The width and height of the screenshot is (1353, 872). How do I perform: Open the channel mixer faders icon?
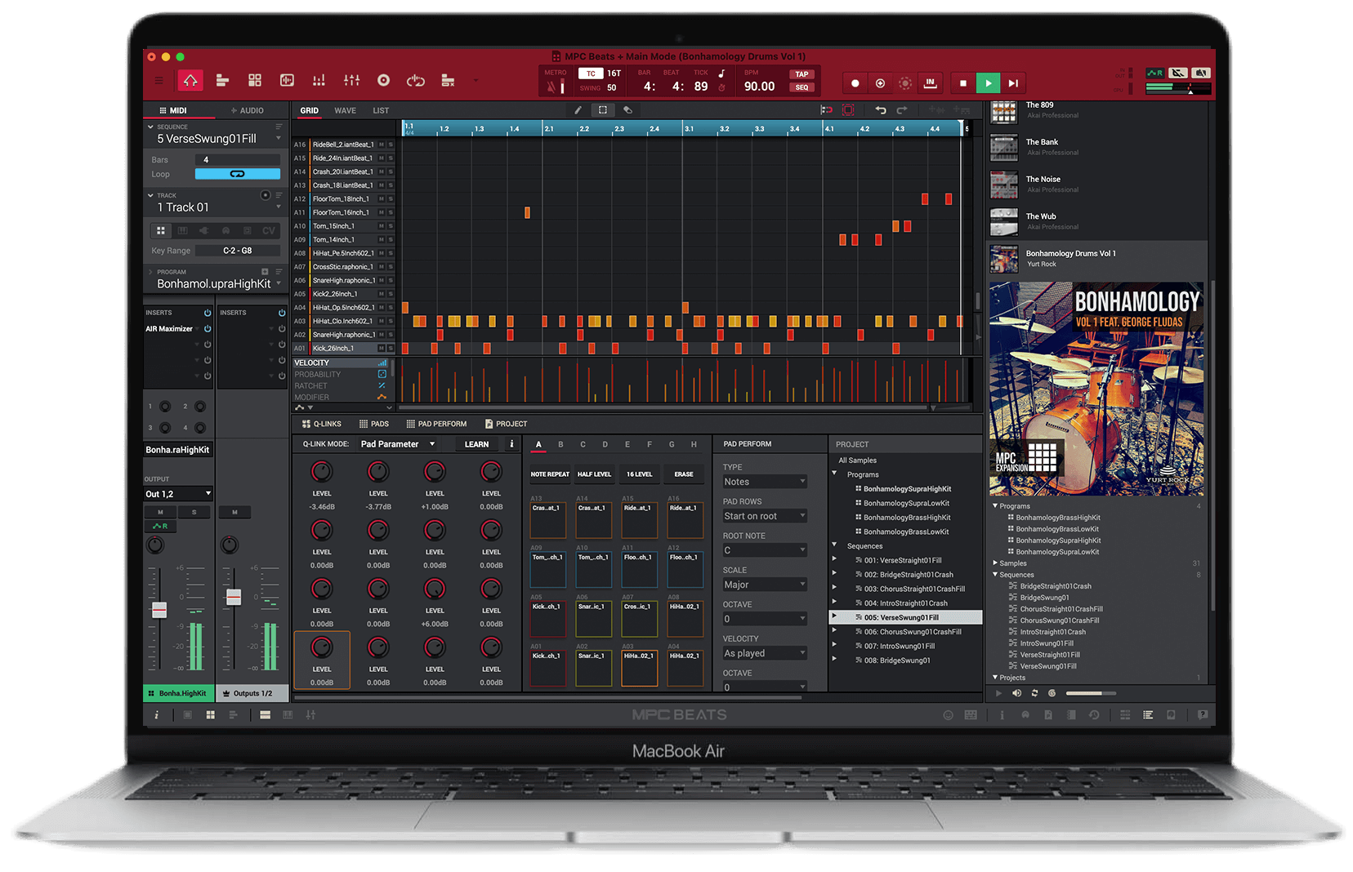[351, 80]
